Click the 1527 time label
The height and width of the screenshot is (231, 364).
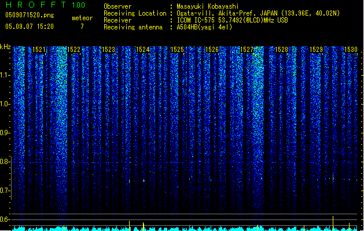click(x=247, y=49)
